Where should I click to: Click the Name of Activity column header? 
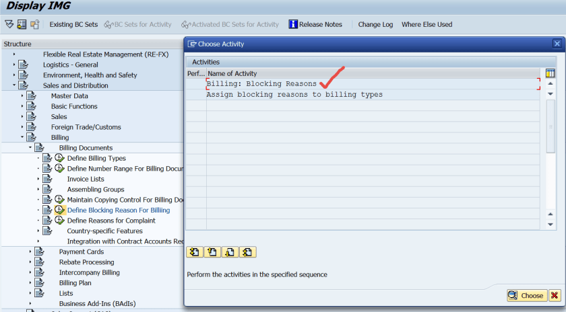point(373,73)
